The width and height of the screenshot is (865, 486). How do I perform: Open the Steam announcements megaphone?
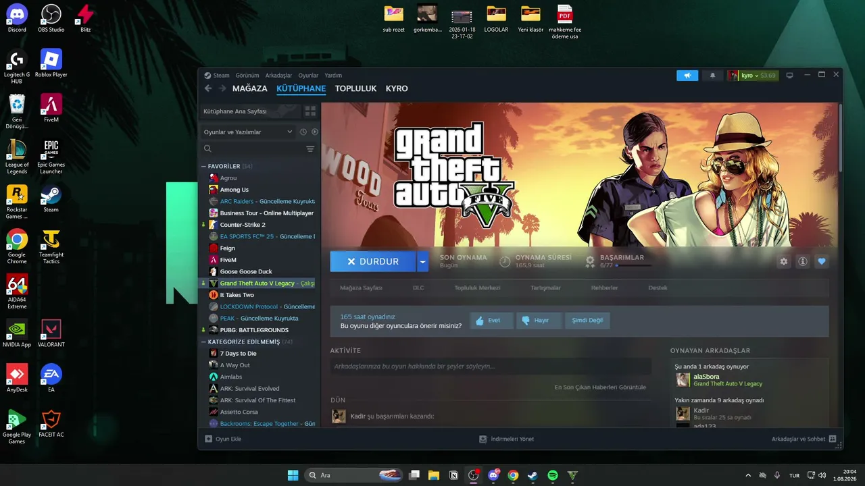pos(687,76)
